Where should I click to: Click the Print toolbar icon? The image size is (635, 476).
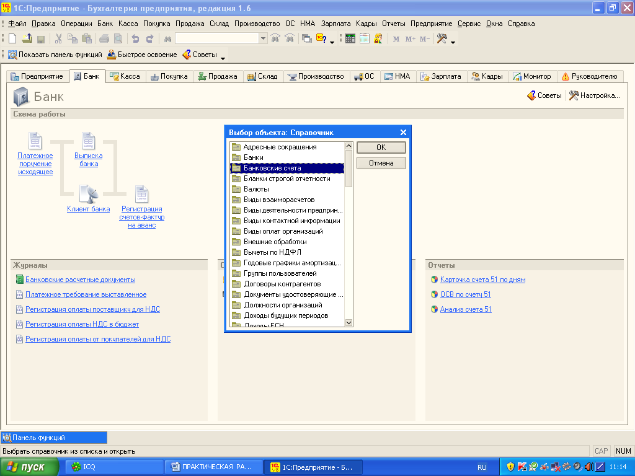point(104,39)
